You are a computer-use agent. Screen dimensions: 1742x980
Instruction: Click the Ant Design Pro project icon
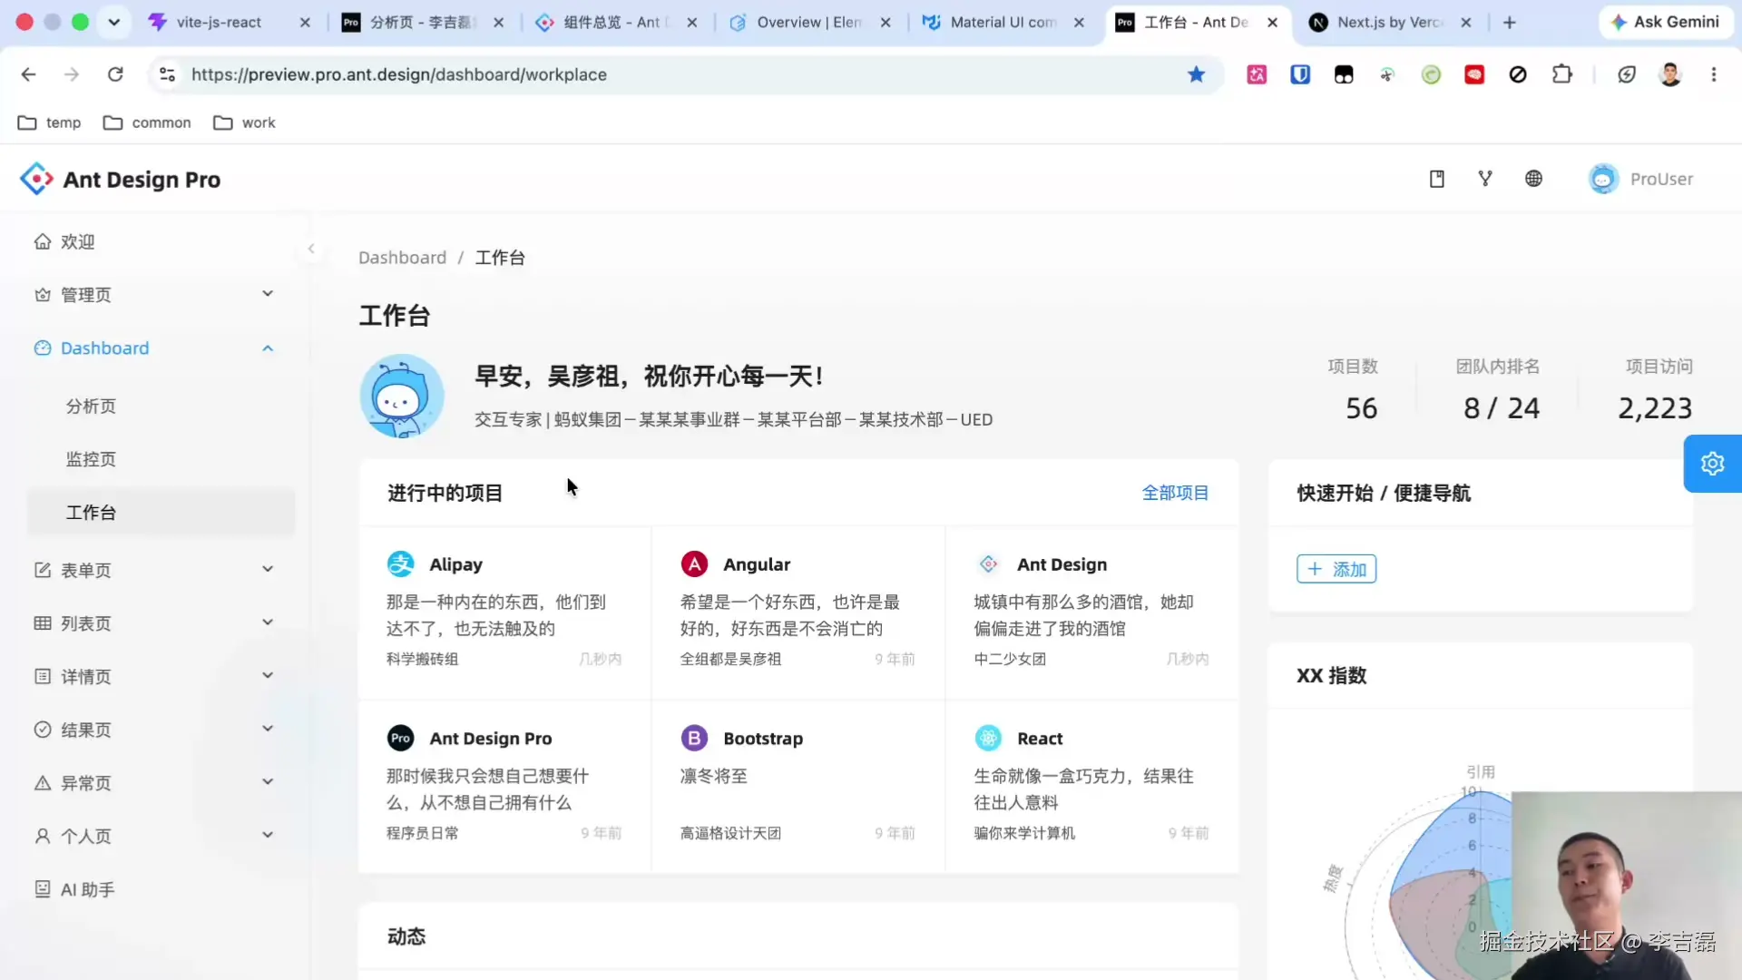pyautogui.click(x=401, y=738)
